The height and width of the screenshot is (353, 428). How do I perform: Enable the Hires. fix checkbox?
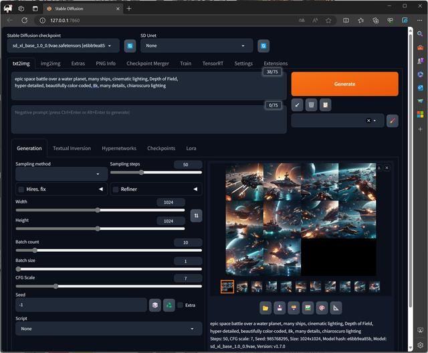point(21,190)
